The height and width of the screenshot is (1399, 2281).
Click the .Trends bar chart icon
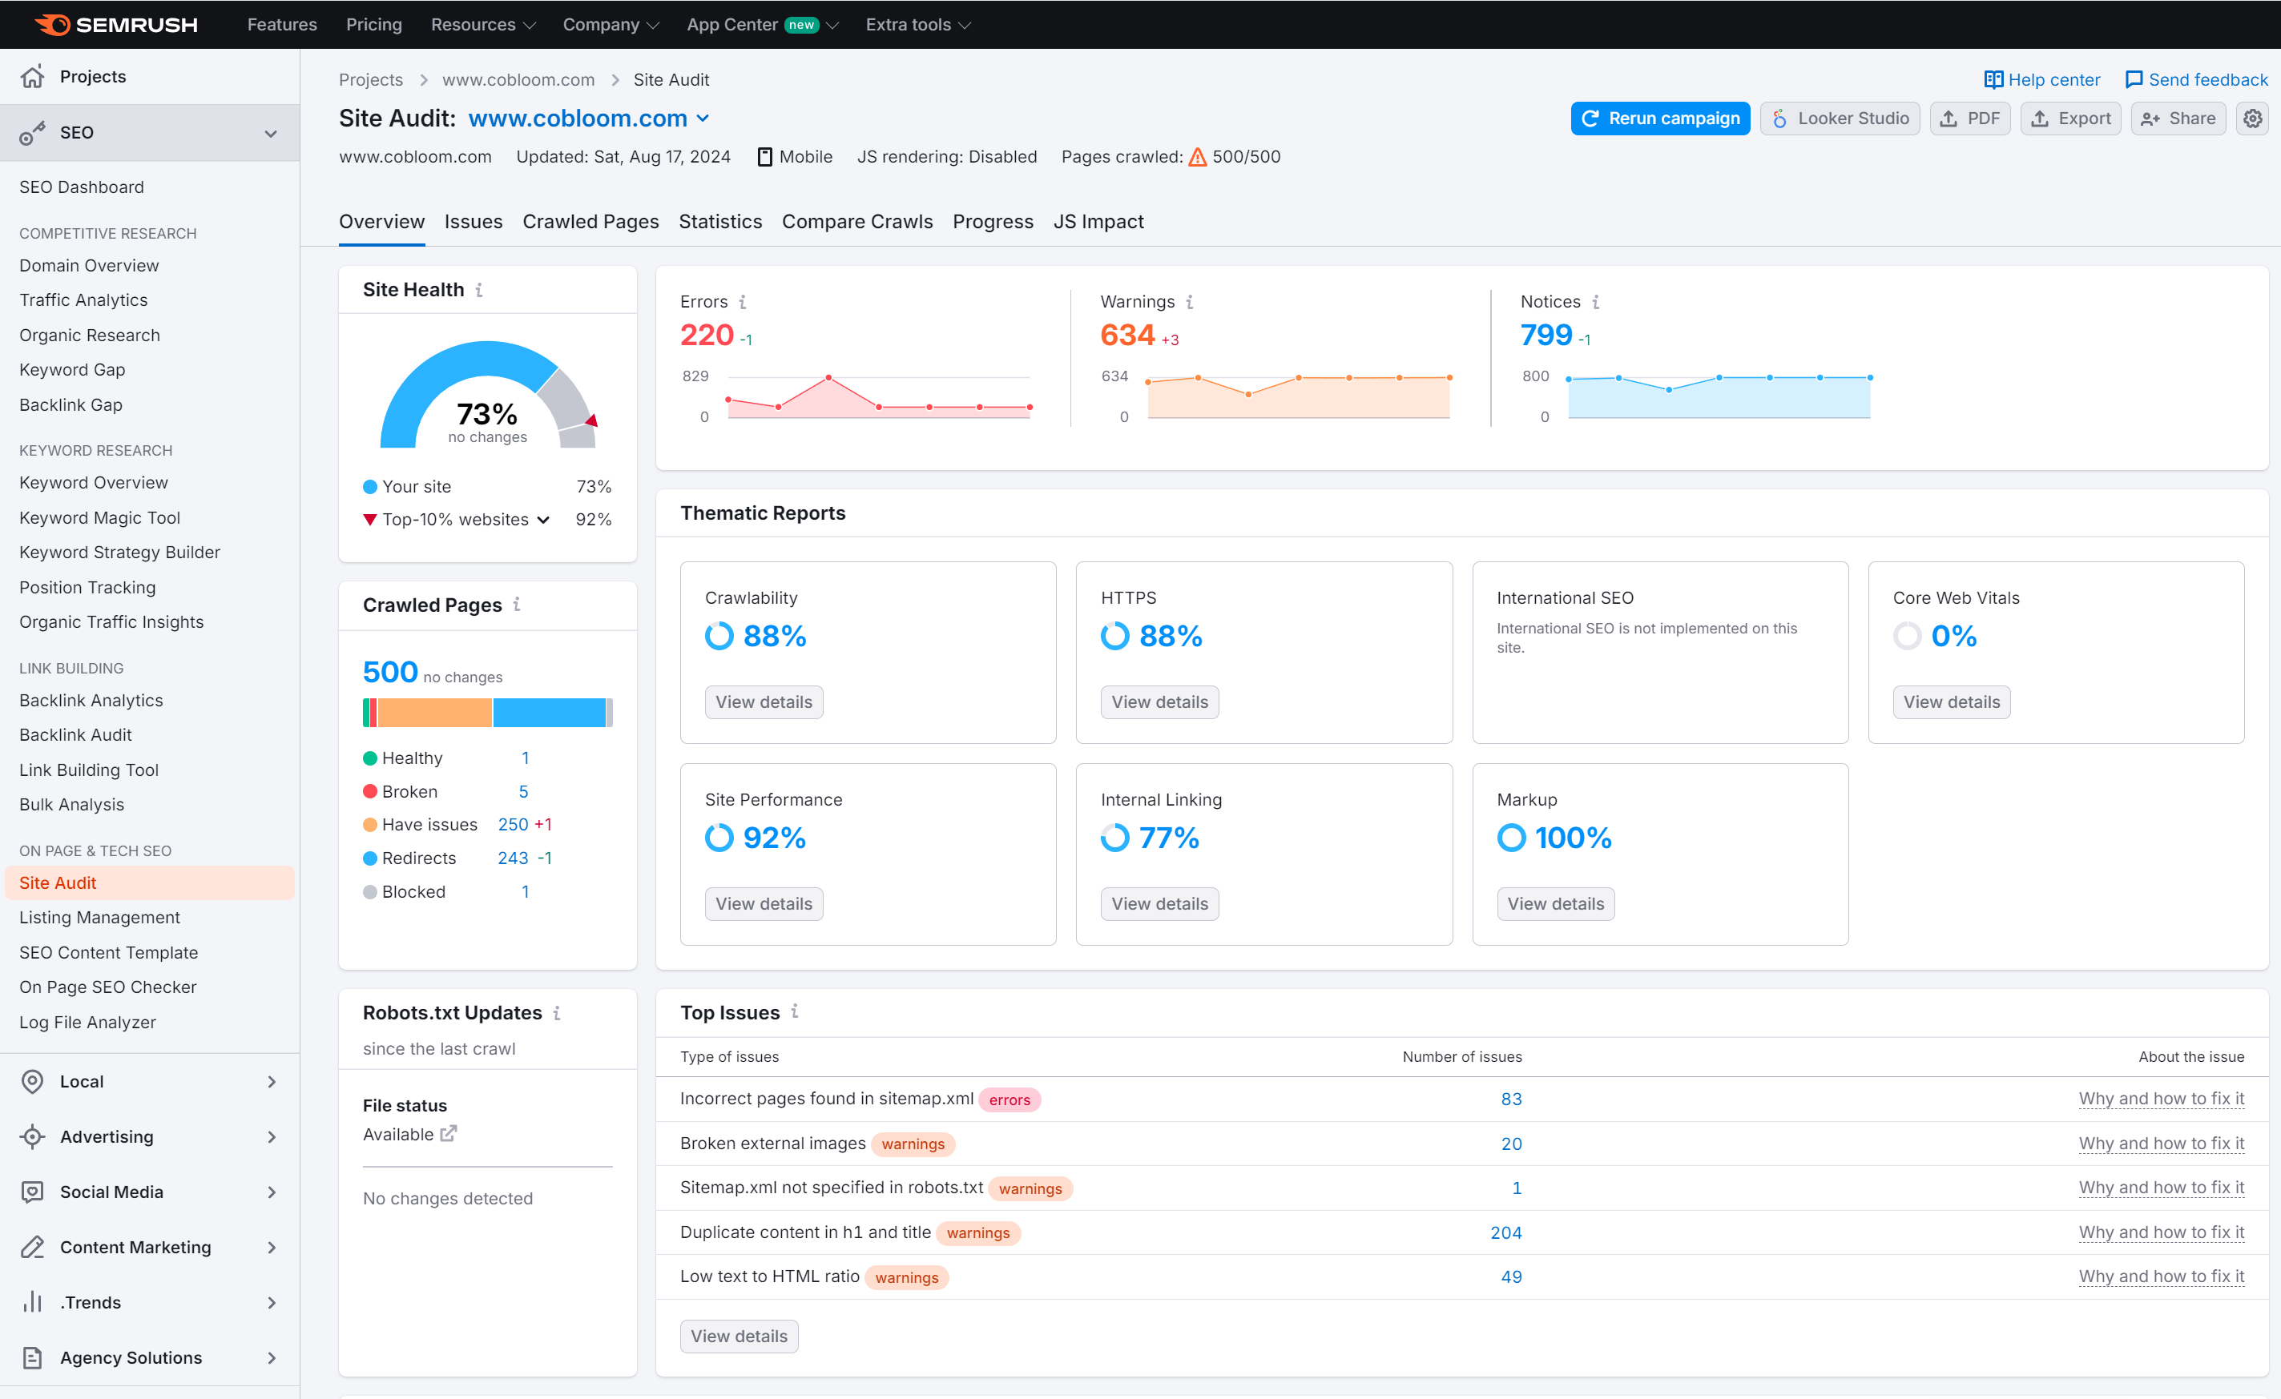coord(32,1302)
